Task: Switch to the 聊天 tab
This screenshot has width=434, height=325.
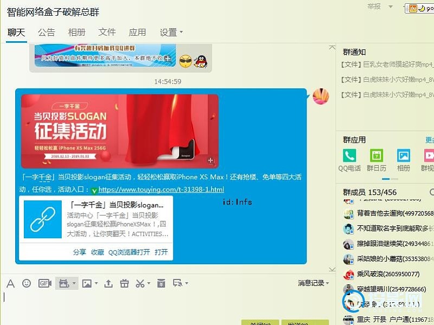Action: [16, 33]
